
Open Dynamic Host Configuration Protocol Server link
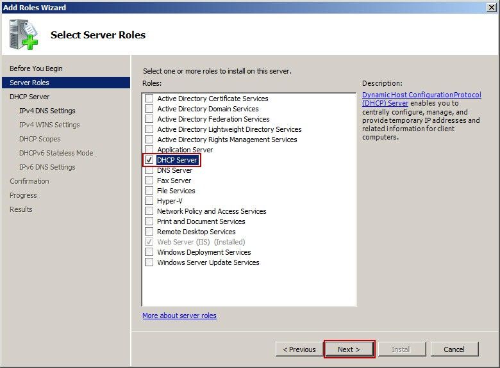(422, 99)
